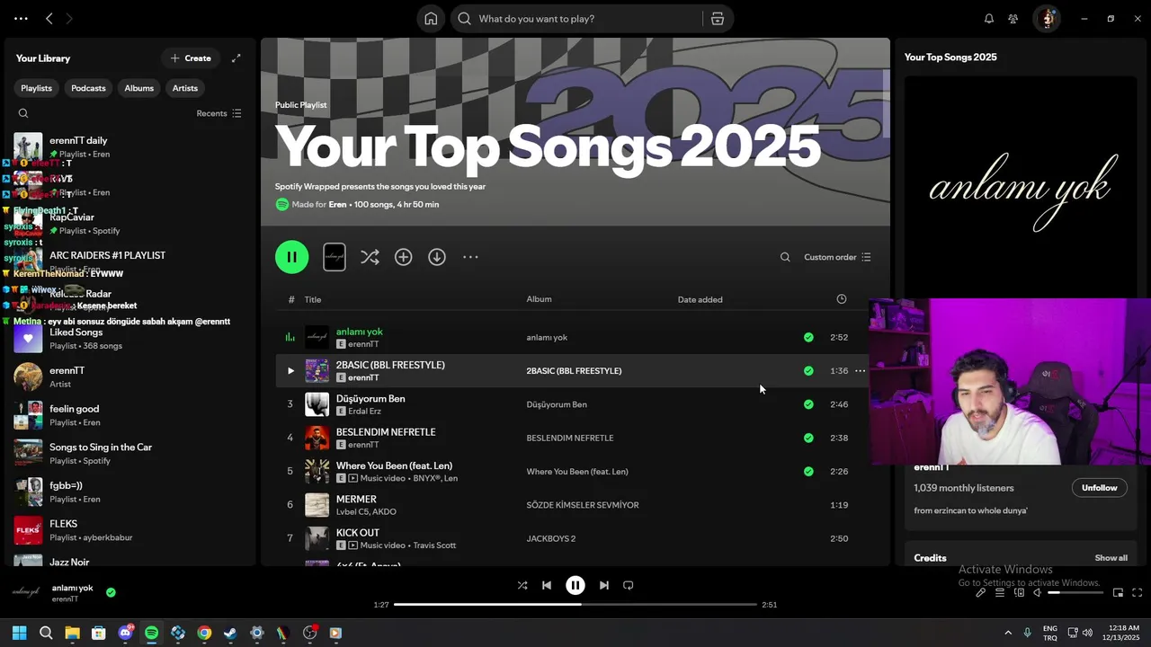Toggle liked check for 2BASIC track
The image size is (1151, 647).
click(x=808, y=371)
